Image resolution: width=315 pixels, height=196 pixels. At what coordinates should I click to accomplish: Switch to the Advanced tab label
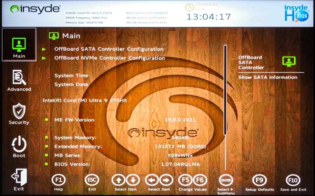(19, 89)
